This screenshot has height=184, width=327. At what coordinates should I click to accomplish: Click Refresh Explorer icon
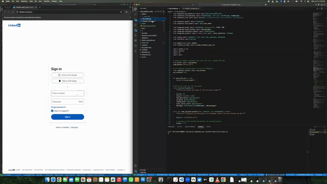tap(161, 11)
